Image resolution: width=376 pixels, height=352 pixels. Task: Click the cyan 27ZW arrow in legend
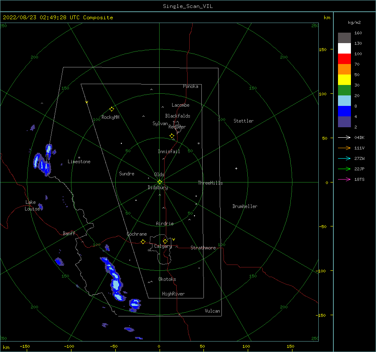click(344, 158)
